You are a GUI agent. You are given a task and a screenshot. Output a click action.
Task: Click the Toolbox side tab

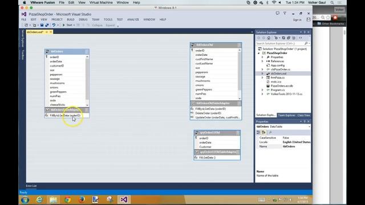point(23,55)
